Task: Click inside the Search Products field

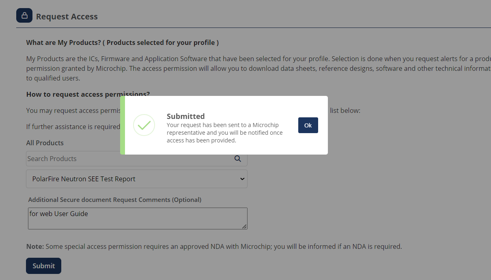Action: (122, 159)
